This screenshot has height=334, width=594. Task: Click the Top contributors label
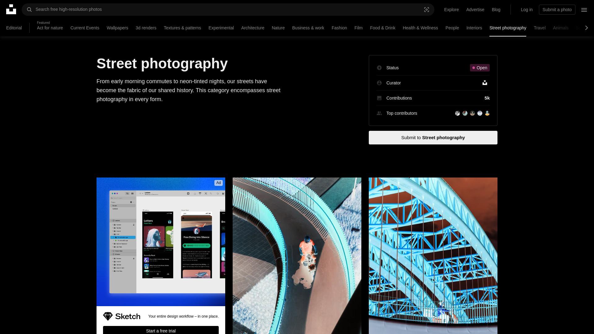coord(402,113)
